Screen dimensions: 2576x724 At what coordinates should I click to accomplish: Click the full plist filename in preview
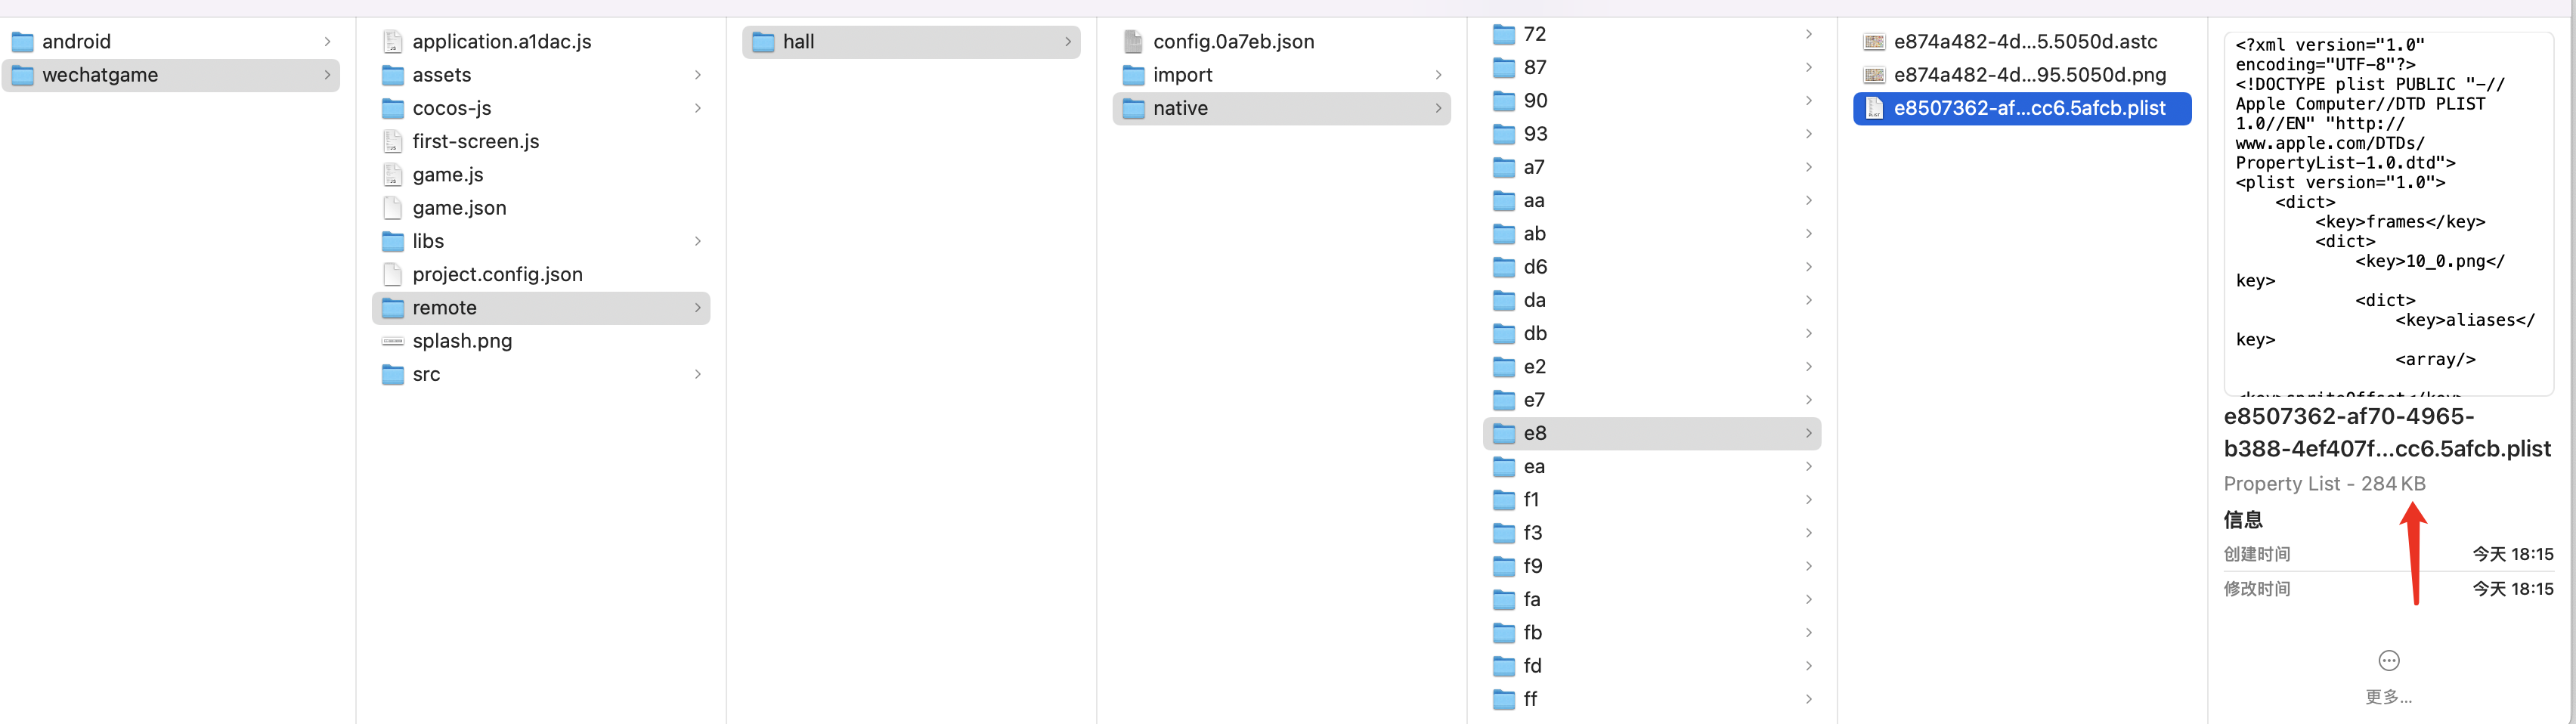2387,432
